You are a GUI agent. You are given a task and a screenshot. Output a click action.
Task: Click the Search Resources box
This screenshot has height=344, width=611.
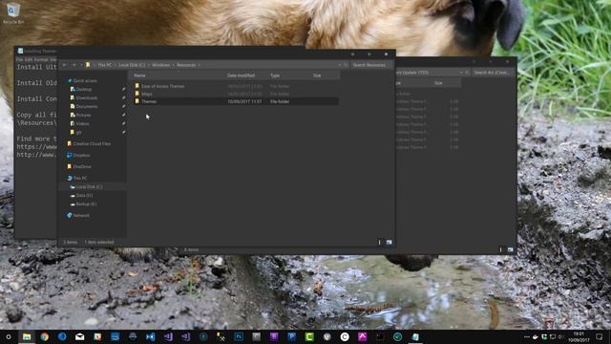371,65
